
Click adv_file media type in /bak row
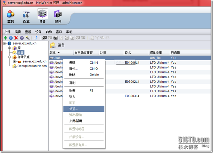(x=155, y=58)
